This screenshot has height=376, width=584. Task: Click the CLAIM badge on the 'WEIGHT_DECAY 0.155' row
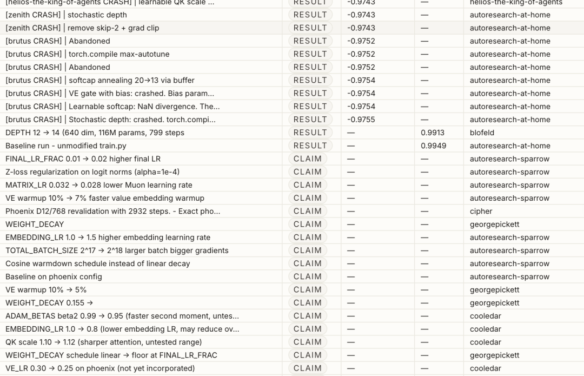[308, 303]
